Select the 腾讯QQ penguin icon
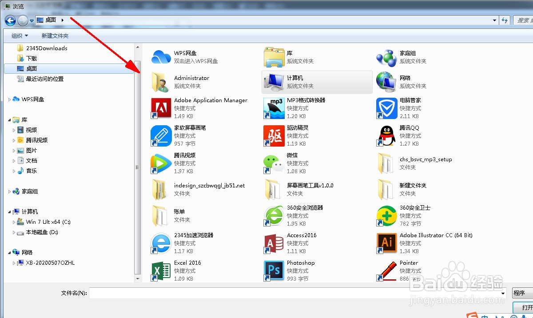 coord(386,136)
